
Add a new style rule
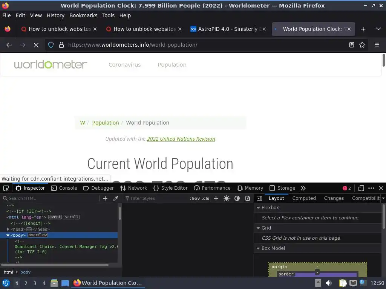coord(216,198)
